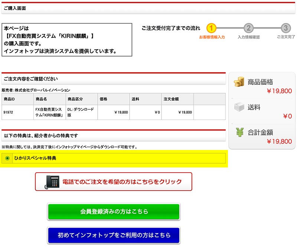
Task: Click the 合計金額 label in the sidebar
Action: (x=260, y=133)
